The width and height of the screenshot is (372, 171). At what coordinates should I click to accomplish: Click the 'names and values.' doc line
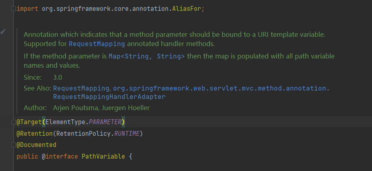52,65
